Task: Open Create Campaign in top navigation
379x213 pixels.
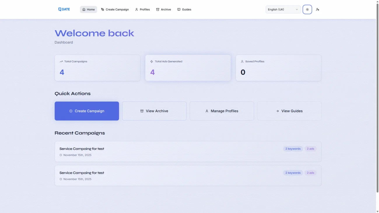Action: coord(115,10)
